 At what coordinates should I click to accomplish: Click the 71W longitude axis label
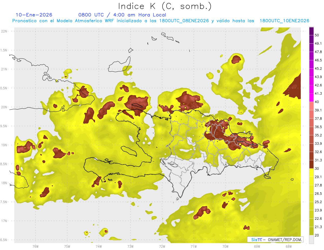pos(194,246)
